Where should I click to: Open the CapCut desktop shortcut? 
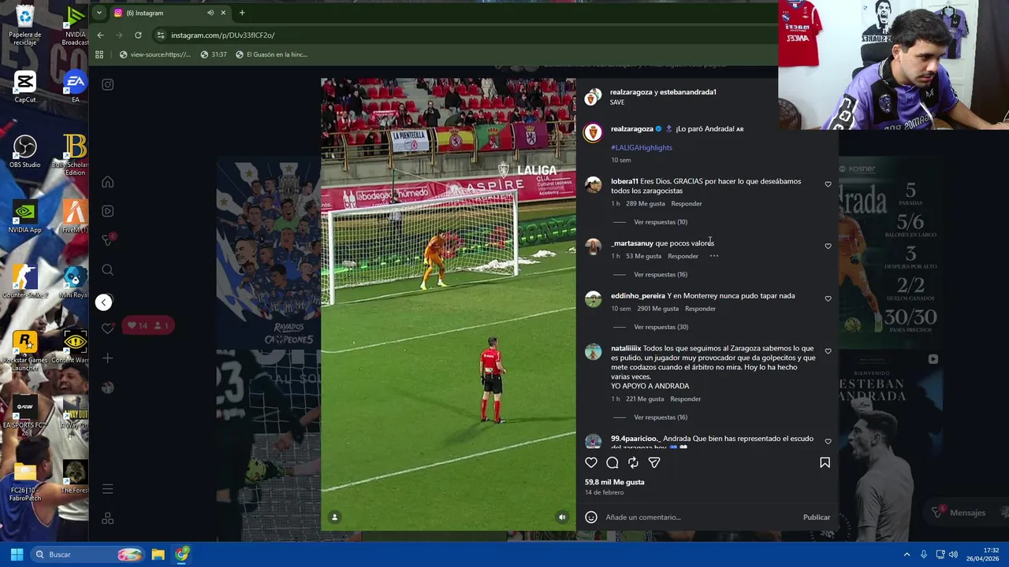point(25,87)
